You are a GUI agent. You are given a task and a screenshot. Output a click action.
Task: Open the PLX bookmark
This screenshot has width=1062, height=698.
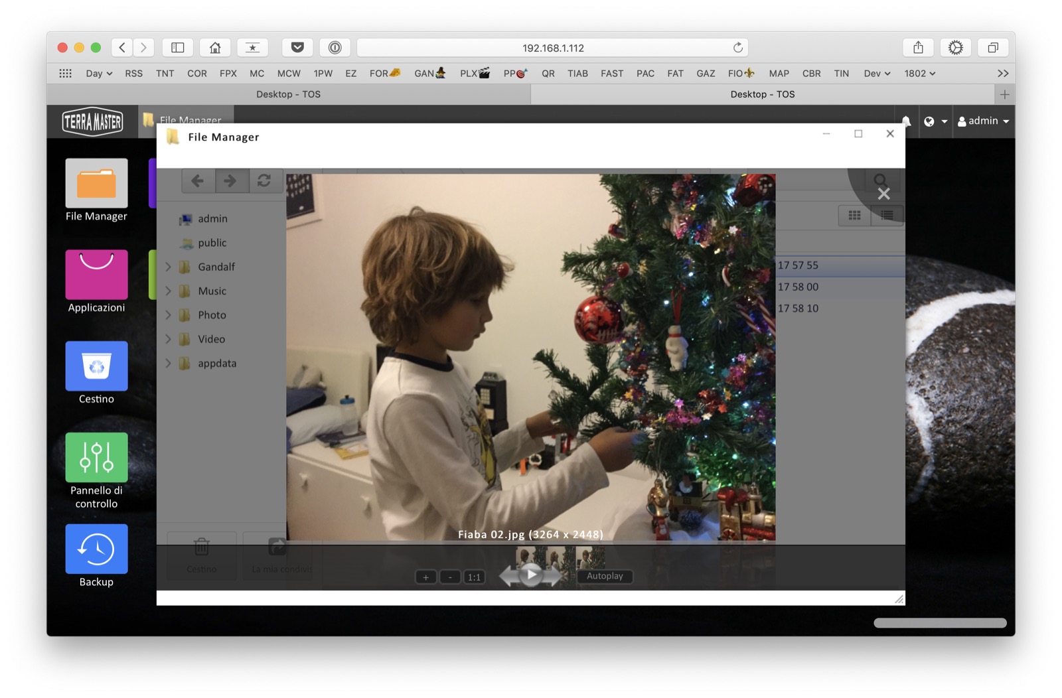click(x=475, y=74)
